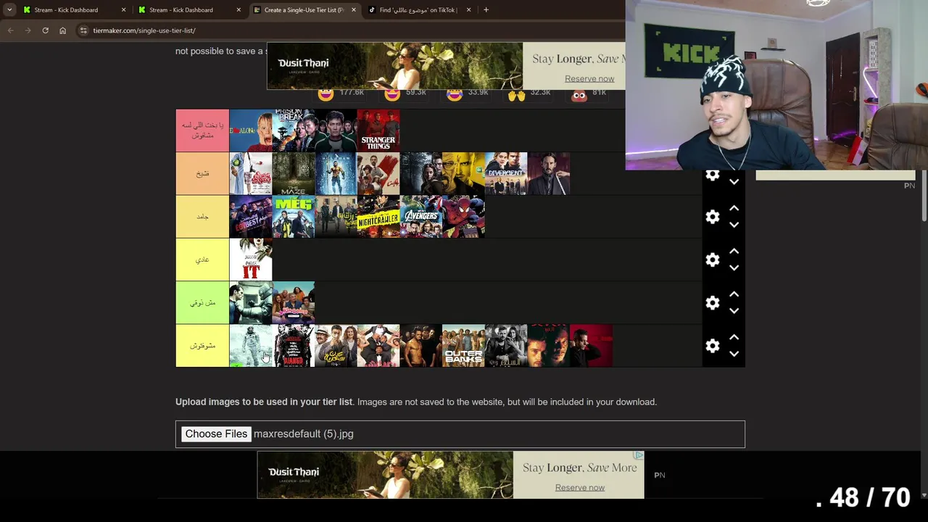
Task: Select the Breaking Bad yellow poster
Action: (x=463, y=173)
